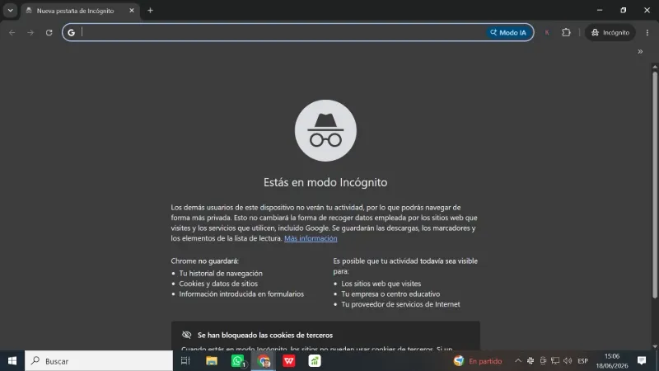Screen dimensions: 659x371
Task: Click the crossed-eye cookies blocked icon
Action: tap(187, 335)
